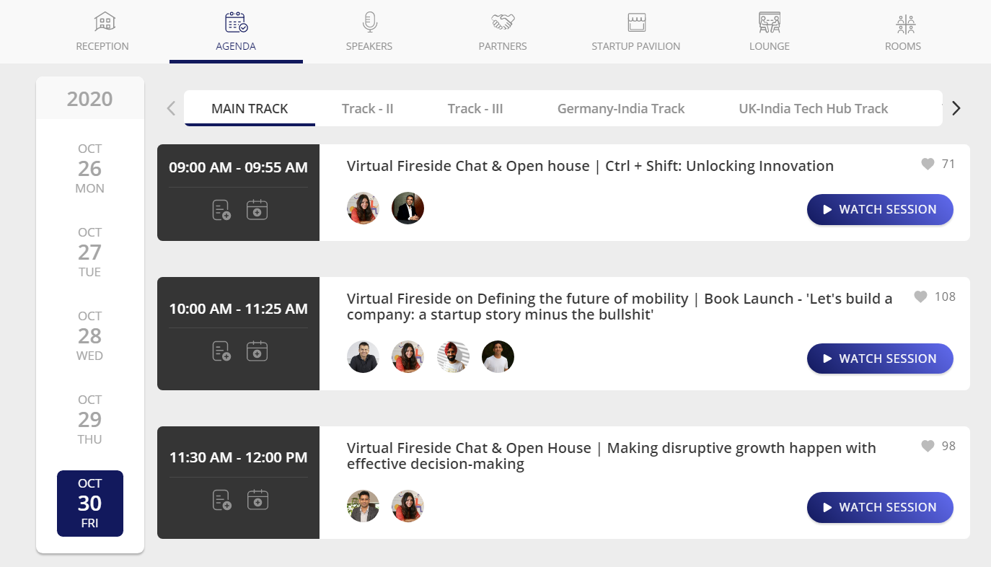Toggle heart on disruptive growth session
991x567 pixels.
point(928,447)
